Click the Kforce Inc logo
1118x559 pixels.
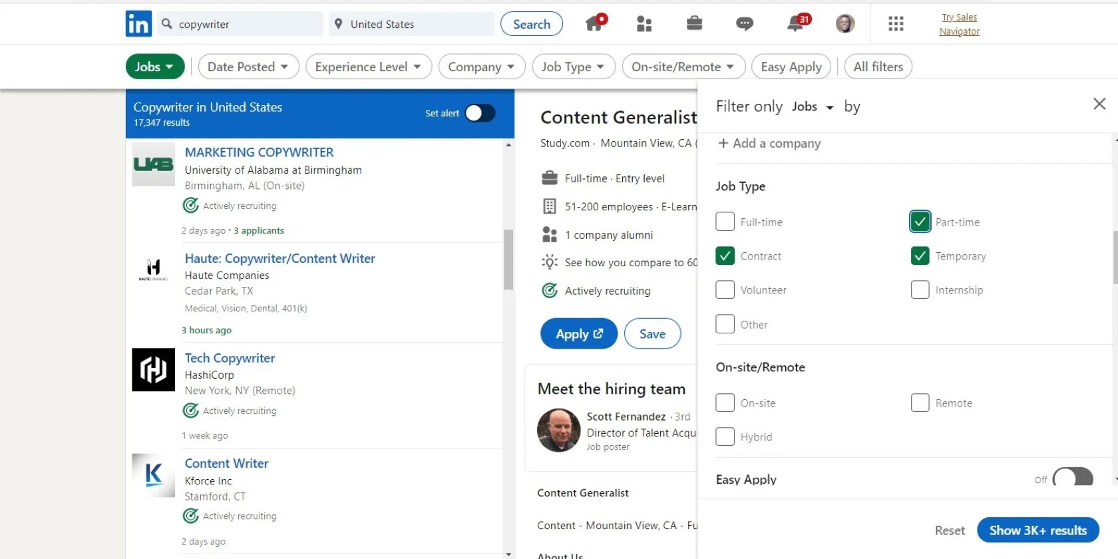click(153, 475)
